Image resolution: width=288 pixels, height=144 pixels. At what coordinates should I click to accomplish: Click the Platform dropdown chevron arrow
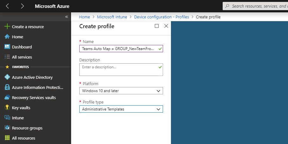coord(158,91)
